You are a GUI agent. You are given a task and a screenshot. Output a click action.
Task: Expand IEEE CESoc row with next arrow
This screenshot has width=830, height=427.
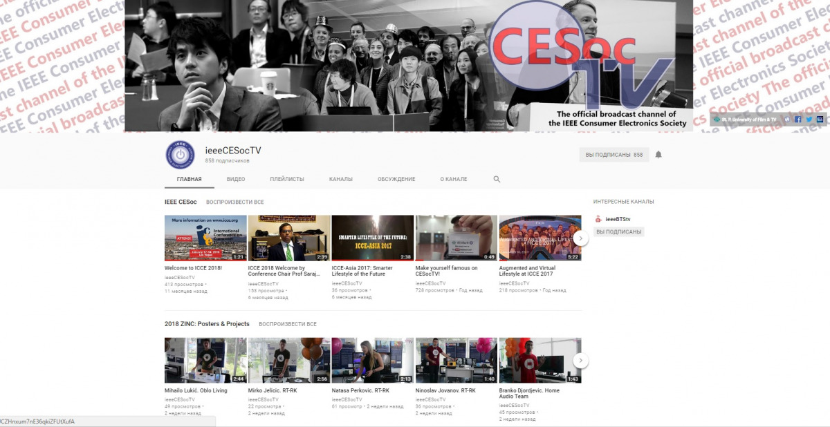click(581, 238)
